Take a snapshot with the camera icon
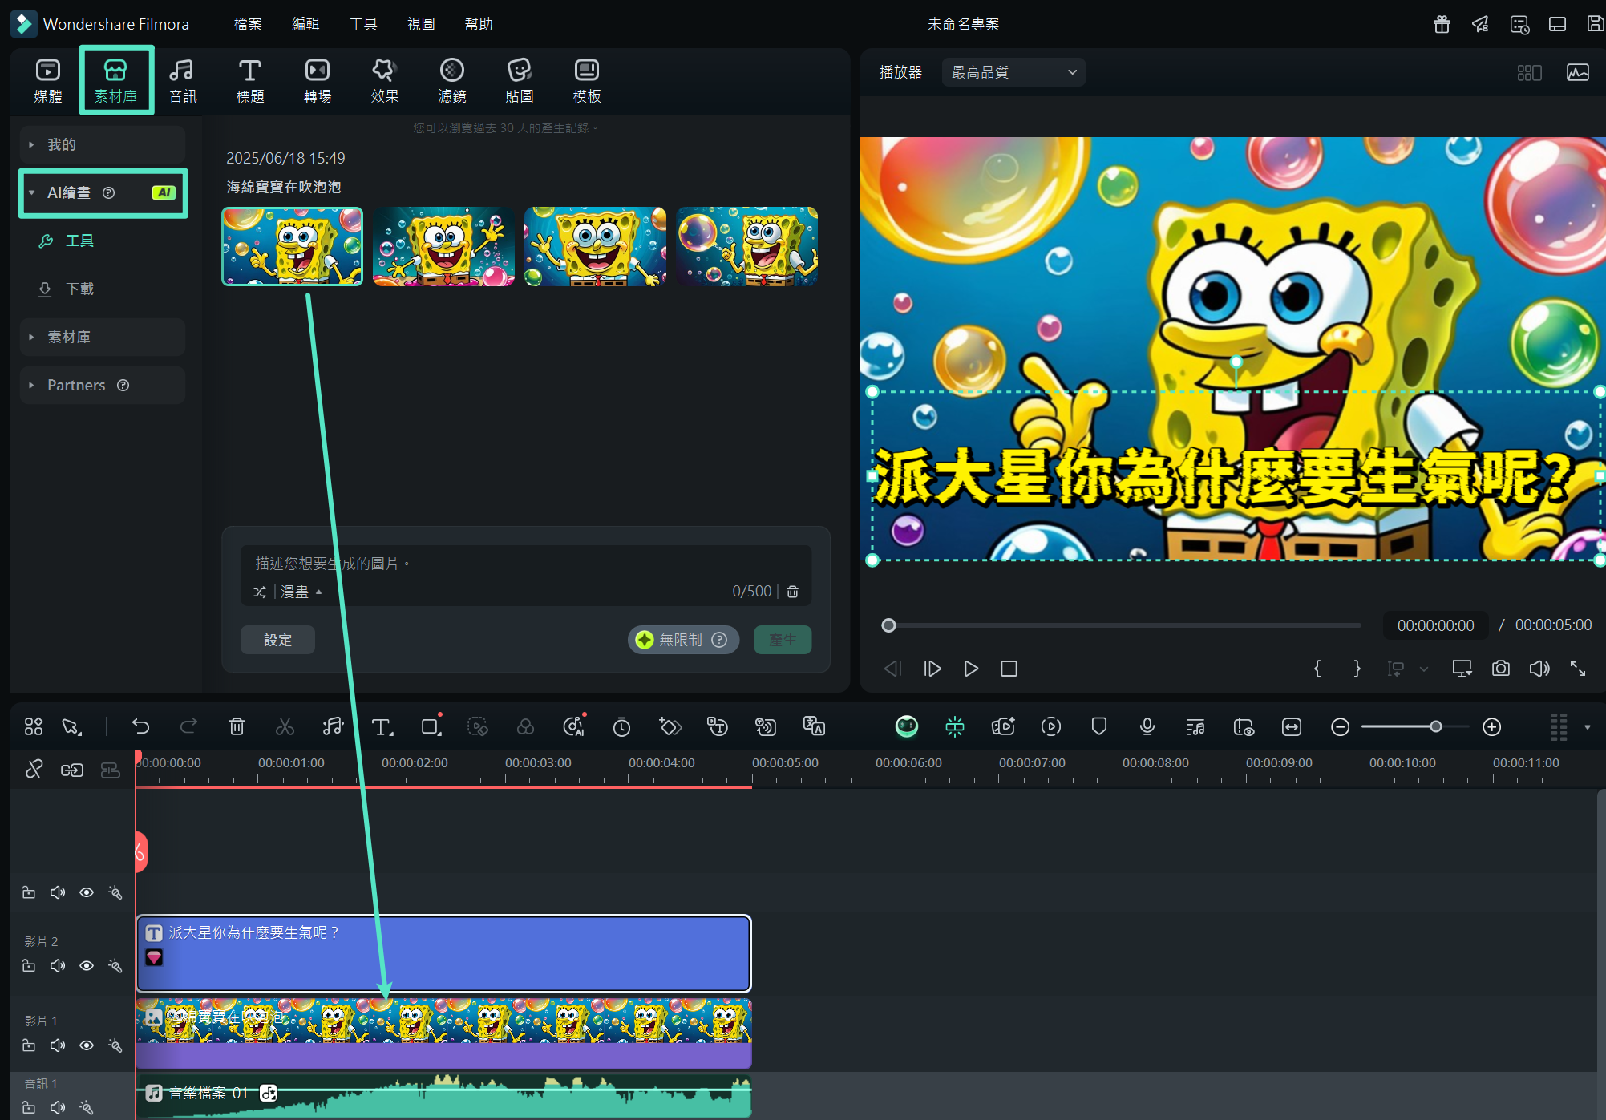The image size is (1606, 1120). pyautogui.click(x=1500, y=669)
